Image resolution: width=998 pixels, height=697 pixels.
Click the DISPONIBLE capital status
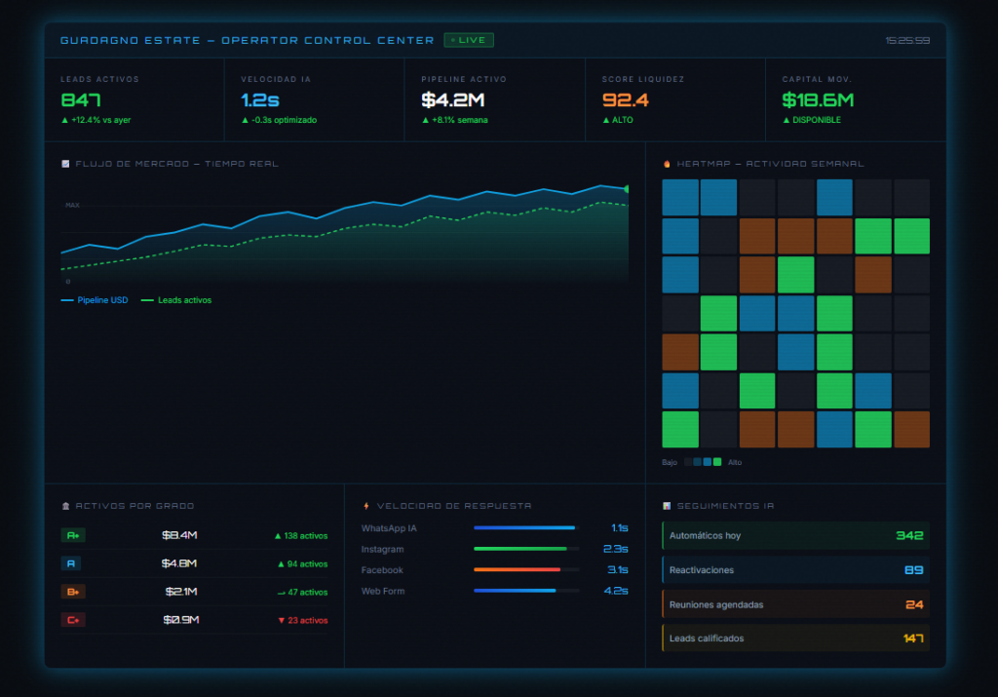tap(812, 120)
